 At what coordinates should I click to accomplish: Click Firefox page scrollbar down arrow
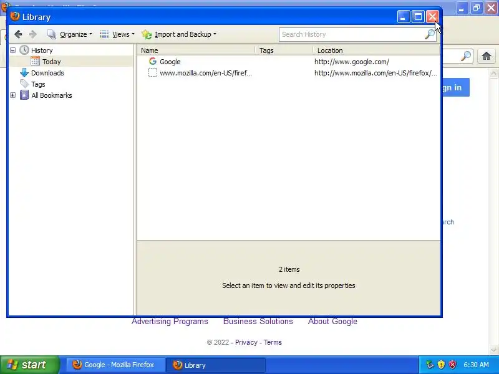493,350
